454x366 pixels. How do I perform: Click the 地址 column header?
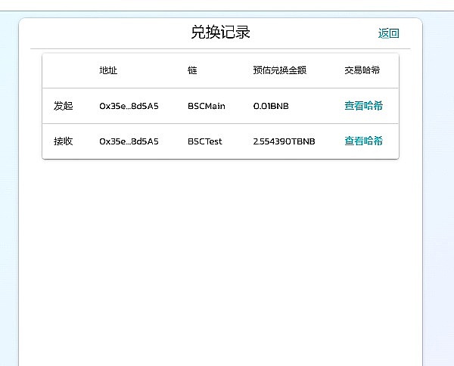click(x=108, y=71)
